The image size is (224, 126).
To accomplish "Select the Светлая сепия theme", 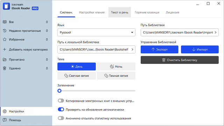I will click(x=77, y=76).
